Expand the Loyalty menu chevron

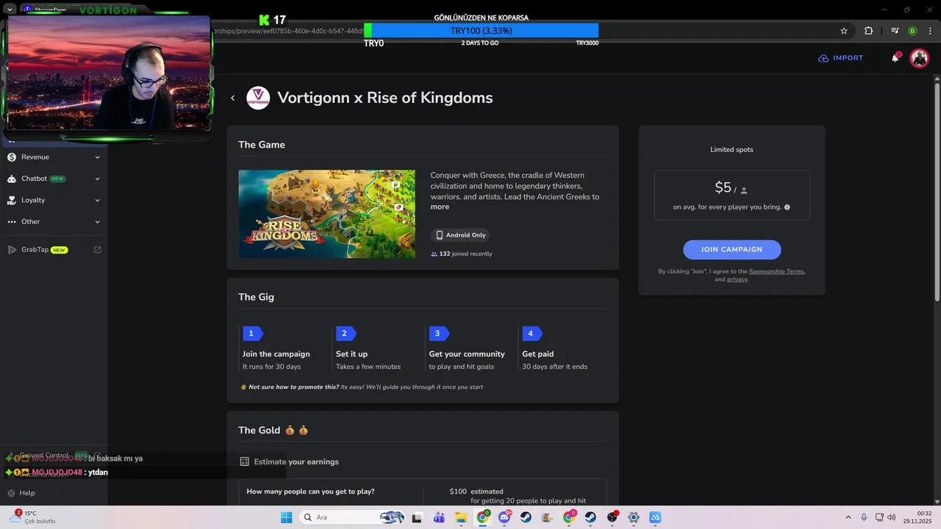coord(97,200)
